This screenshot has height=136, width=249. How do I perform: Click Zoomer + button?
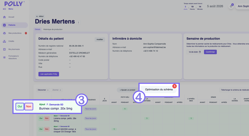coord(57,90)
